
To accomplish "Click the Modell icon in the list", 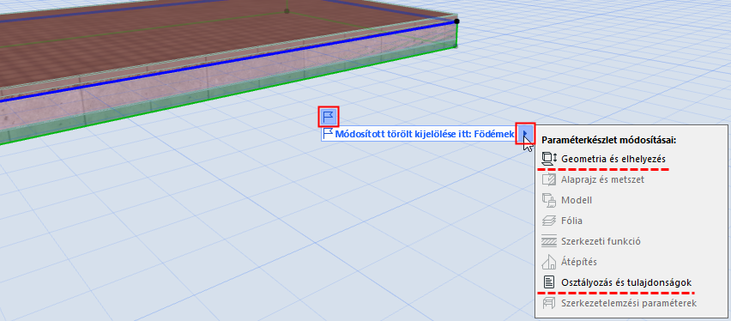I will [x=549, y=200].
